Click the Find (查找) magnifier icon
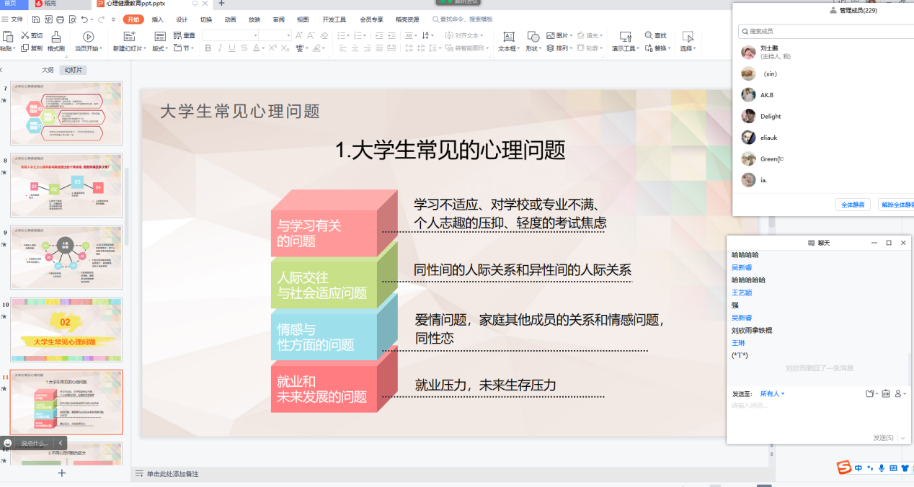Screen dimensions: 914x487 click(649, 35)
